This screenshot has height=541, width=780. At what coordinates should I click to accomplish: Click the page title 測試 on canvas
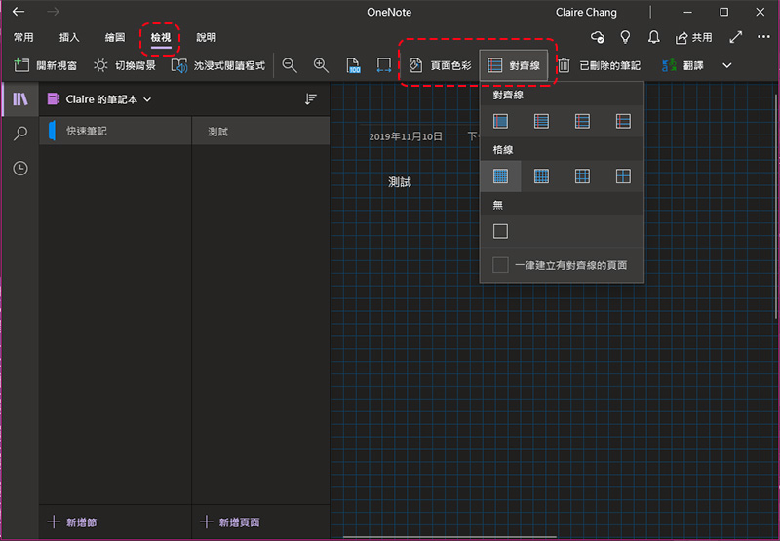tap(400, 182)
